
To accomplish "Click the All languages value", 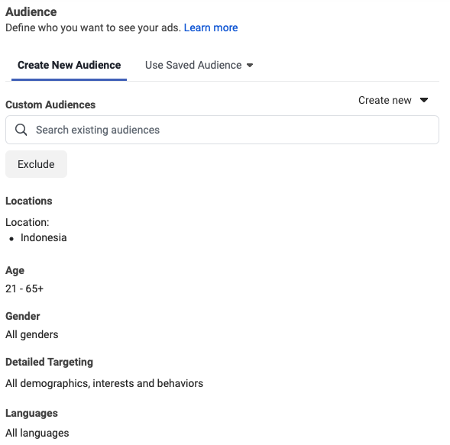I will (37, 433).
